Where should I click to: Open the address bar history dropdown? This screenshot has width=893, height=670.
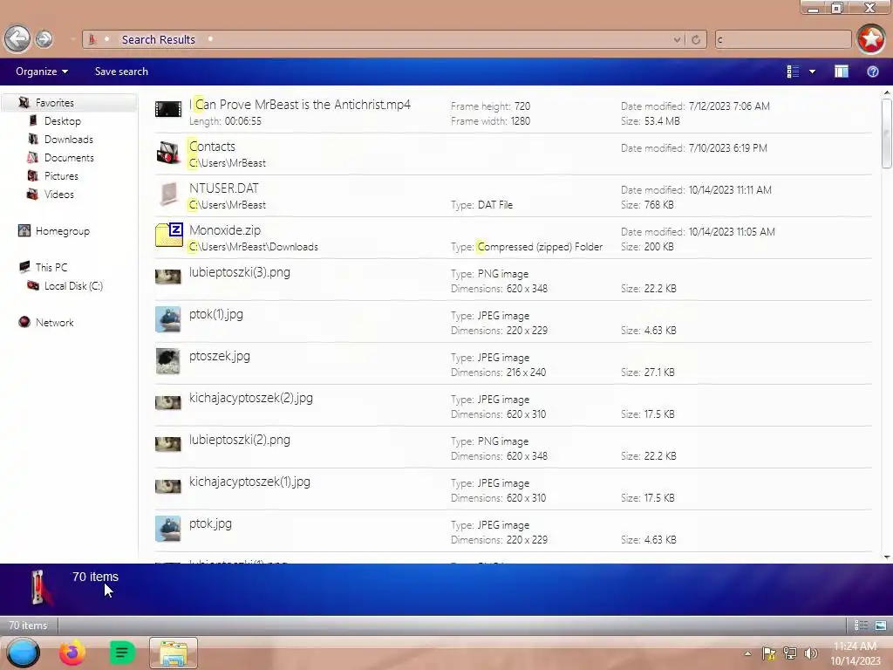(x=677, y=39)
